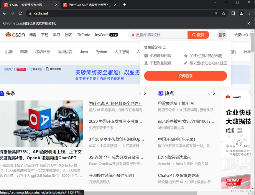
Task: Open InsCode GPU nav item
Action: coord(106,35)
